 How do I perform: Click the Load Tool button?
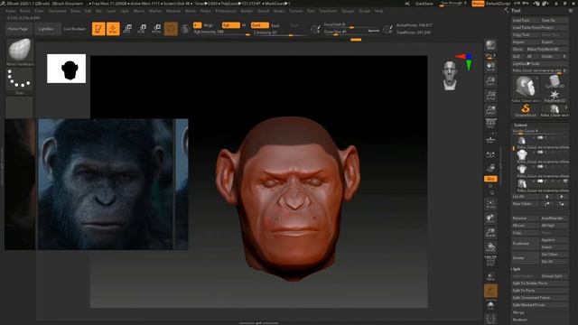click(x=526, y=20)
